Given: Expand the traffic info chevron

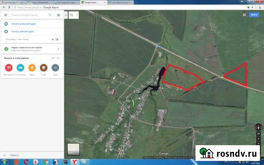Looking at the screenshot, I should (59, 49).
